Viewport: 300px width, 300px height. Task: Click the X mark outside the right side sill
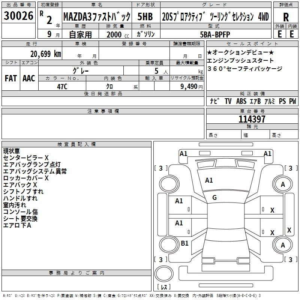point(289,230)
